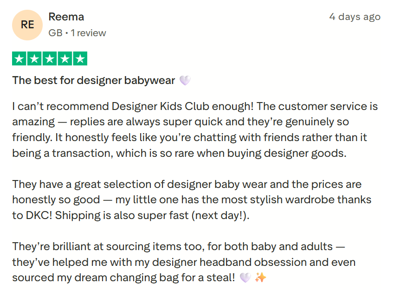Click the first green rating star

19,59
